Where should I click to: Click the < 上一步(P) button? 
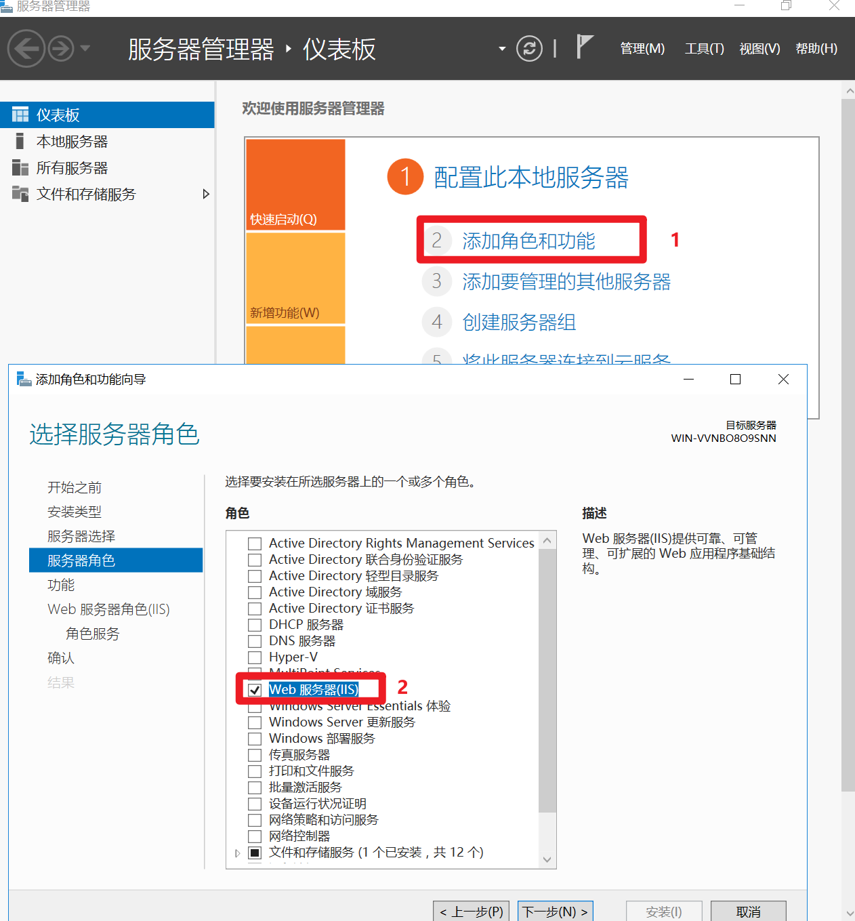(x=472, y=912)
